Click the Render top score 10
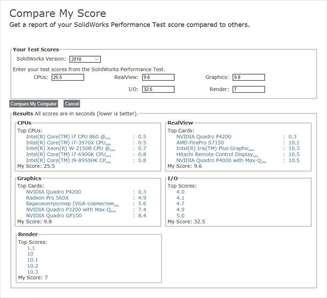327x298 pixels. coord(30,254)
